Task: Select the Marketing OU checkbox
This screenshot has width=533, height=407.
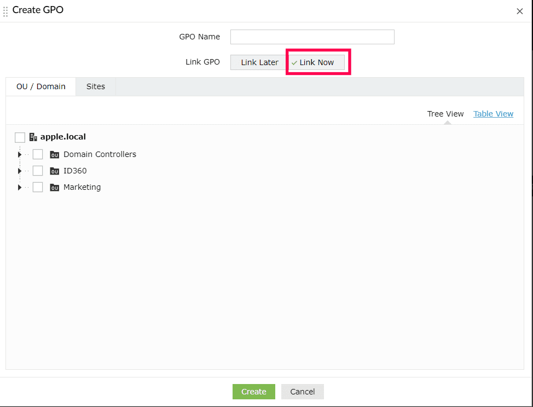Action: [38, 187]
